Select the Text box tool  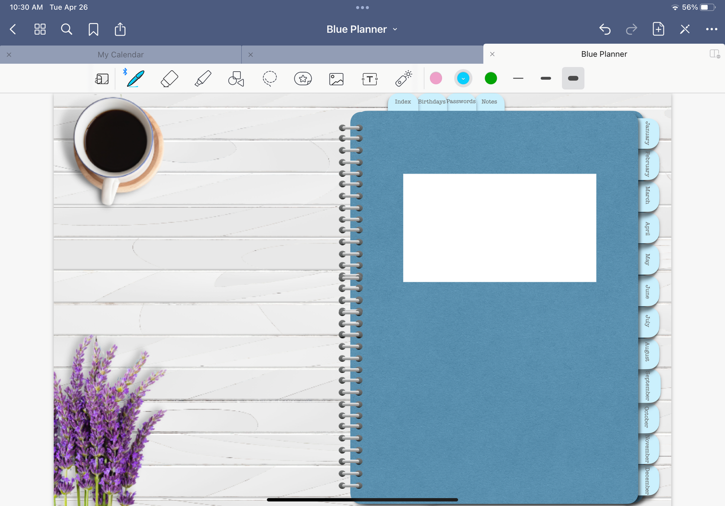370,79
